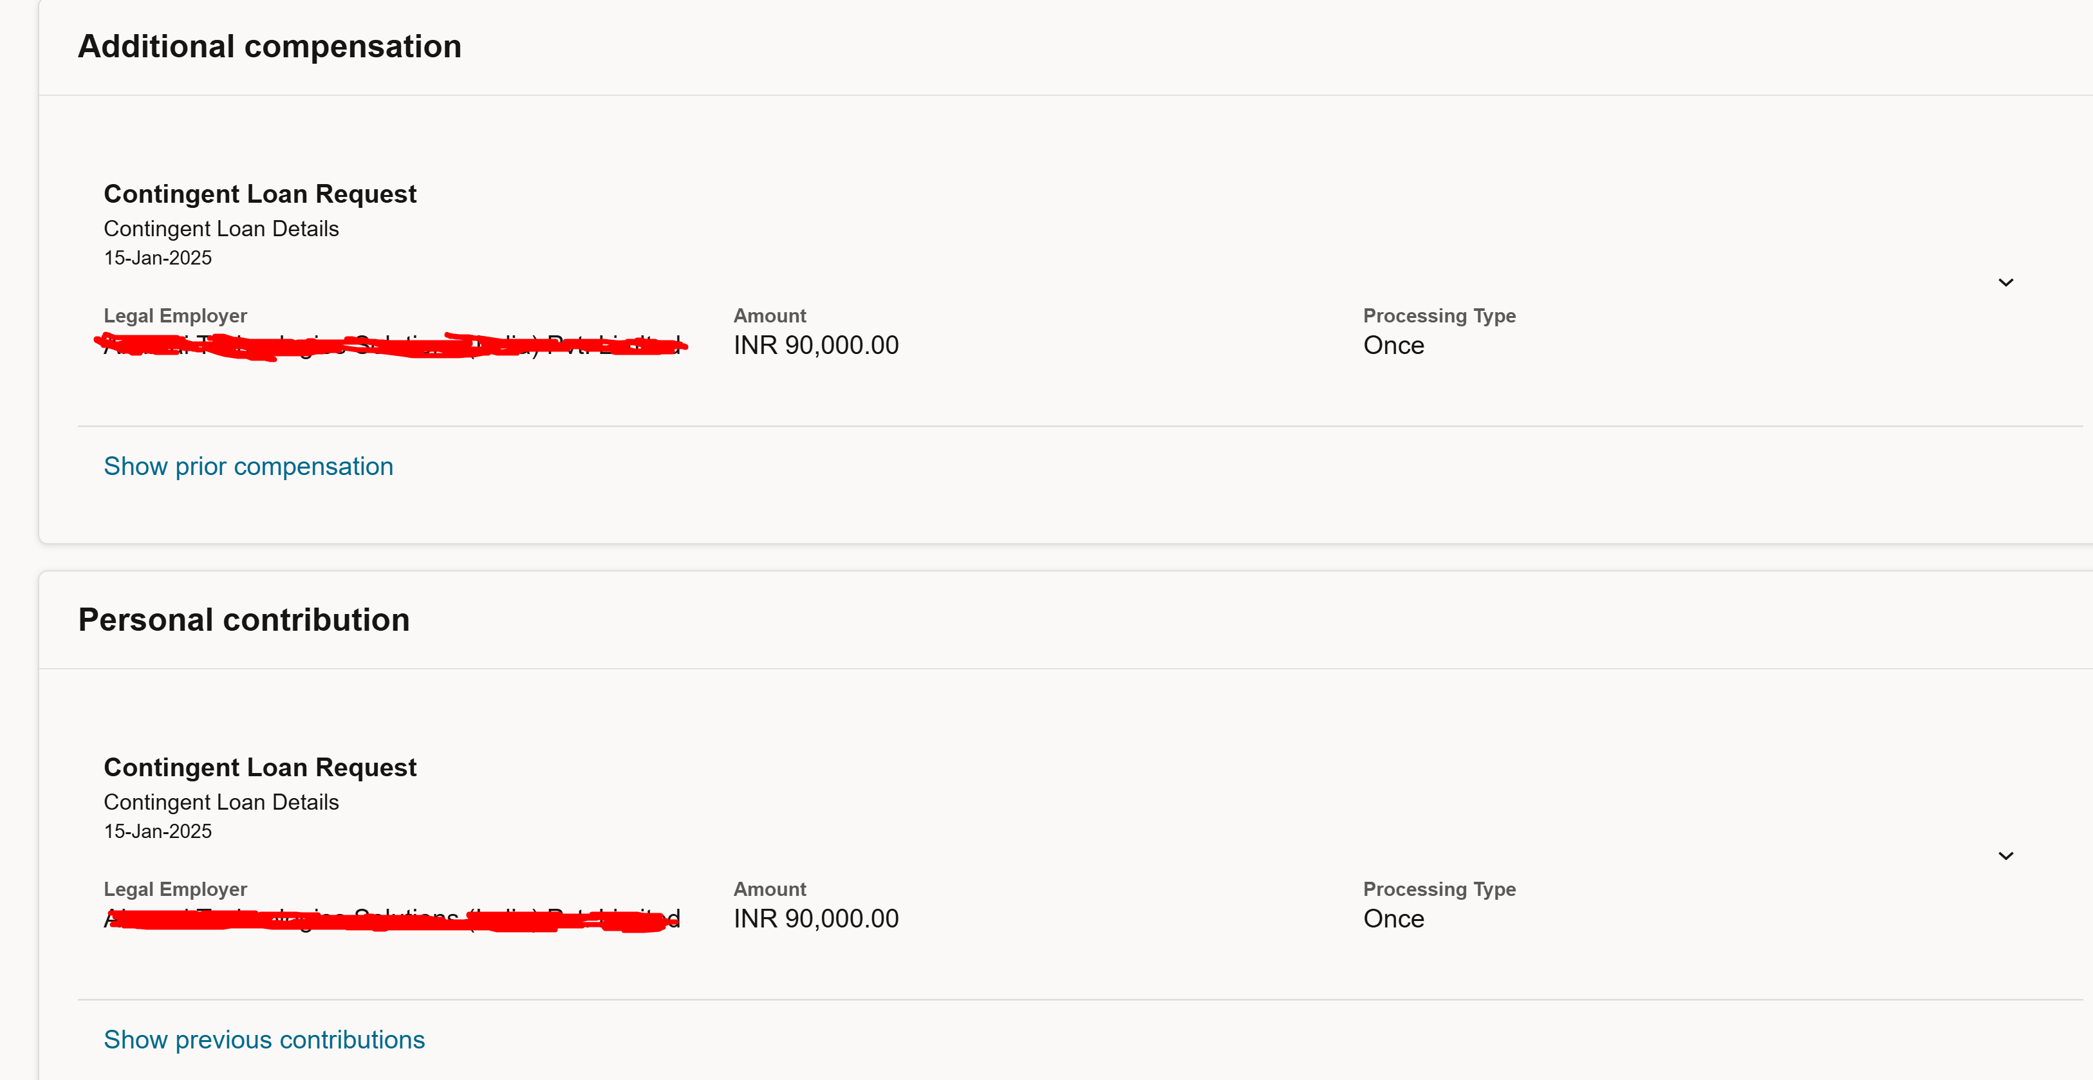Click Show prior compensation
This screenshot has width=2093, height=1080.
pos(248,465)
